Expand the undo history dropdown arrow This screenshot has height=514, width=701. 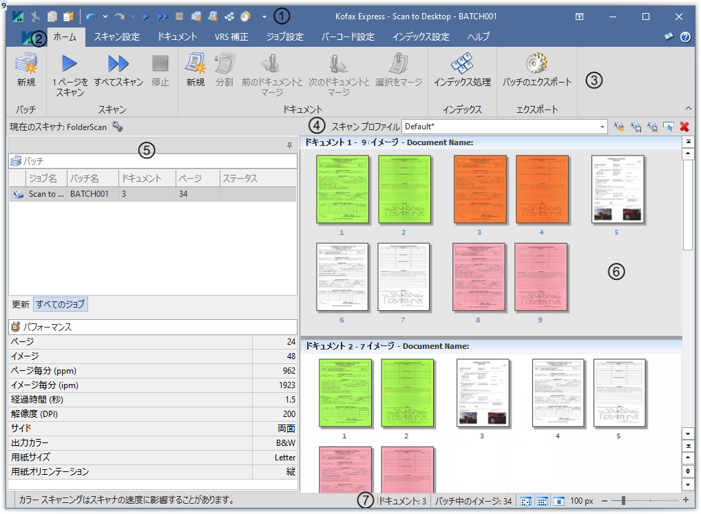pos(105,16)
